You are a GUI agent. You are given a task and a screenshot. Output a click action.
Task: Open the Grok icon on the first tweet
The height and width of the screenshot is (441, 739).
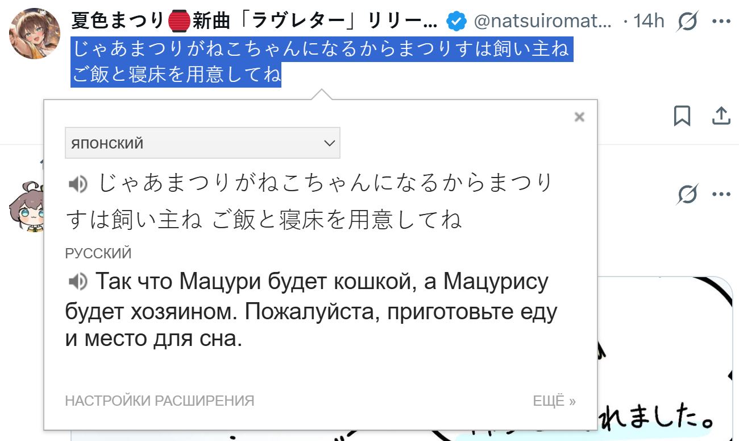(687, 22)
